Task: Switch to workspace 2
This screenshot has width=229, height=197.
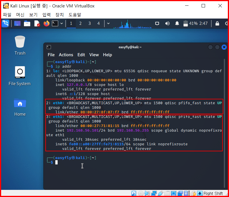Action: point(80,23)
